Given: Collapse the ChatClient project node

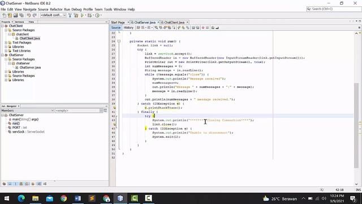Looking at the screenshot, I should coord(2,26).
